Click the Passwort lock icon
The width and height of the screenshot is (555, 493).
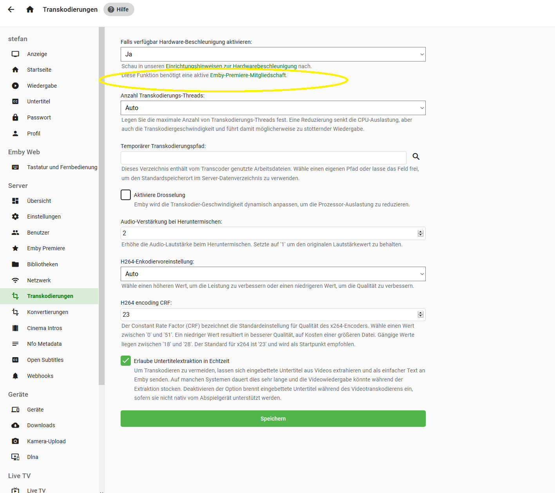coord(15,117)
